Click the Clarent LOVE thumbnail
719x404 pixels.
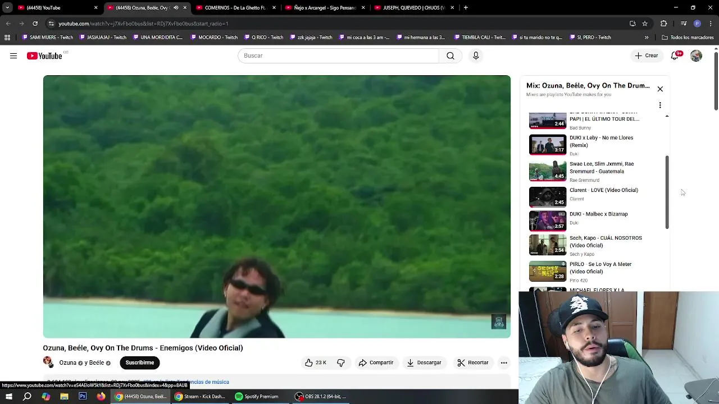coord(548,196)
